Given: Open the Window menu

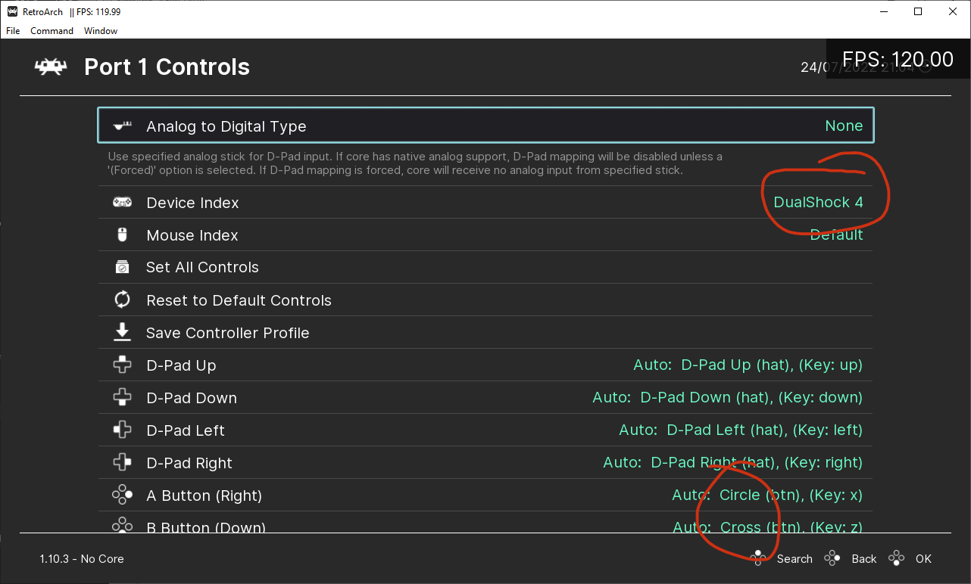Looking at the screenshot, I should click(100, 31).
